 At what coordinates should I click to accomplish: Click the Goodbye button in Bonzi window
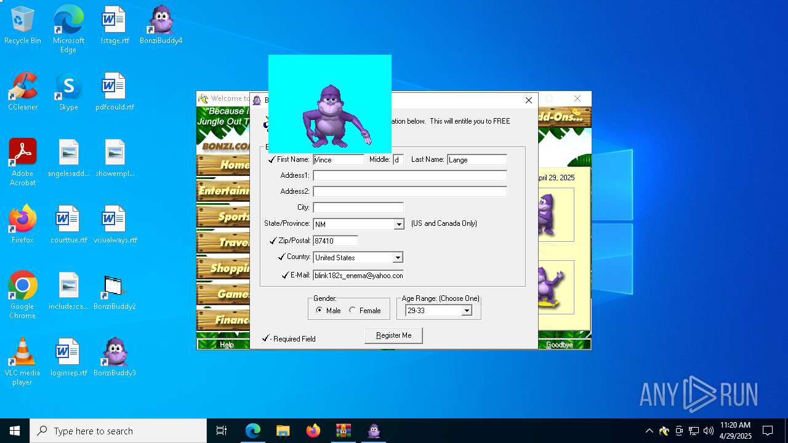pos(559,345)
